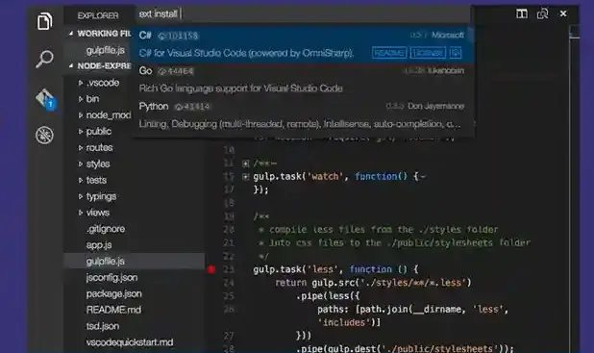The height and width of the screenshot is (353, 594).
Task: Click the Don Jayamanne author label
Action: [x=436, y=106]
